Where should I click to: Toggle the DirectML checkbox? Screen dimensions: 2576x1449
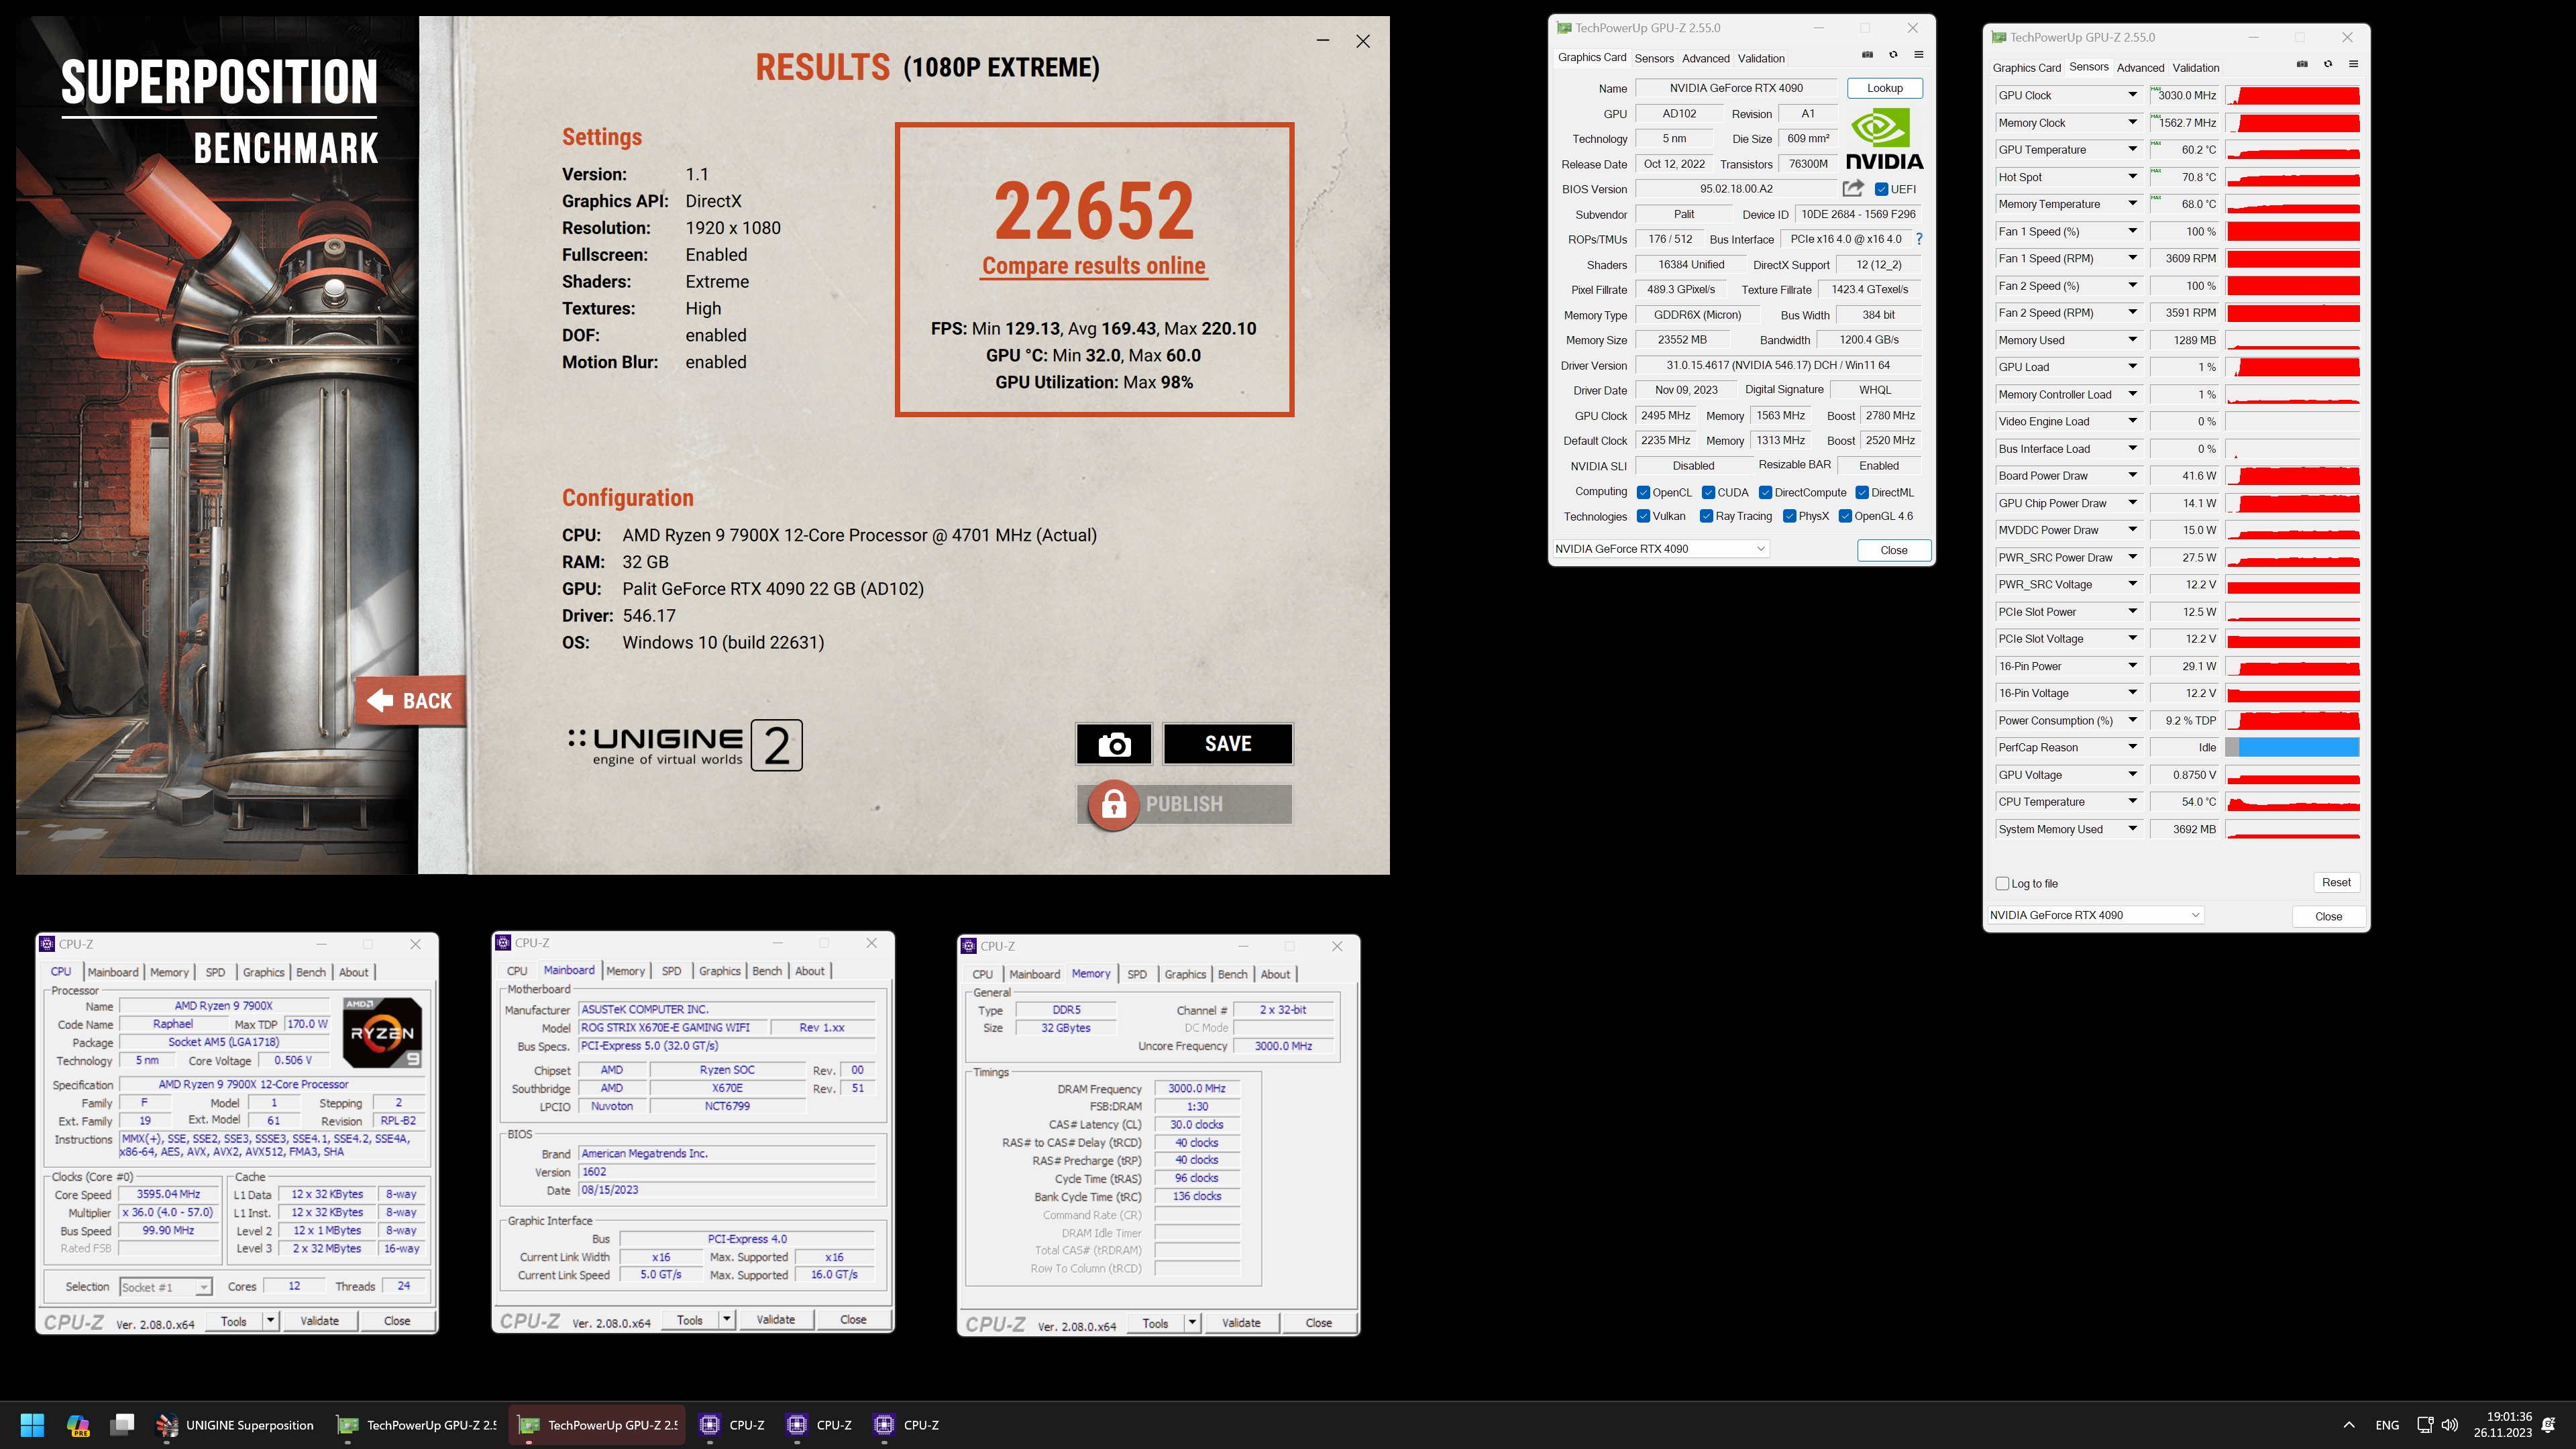pos(1862,492)
